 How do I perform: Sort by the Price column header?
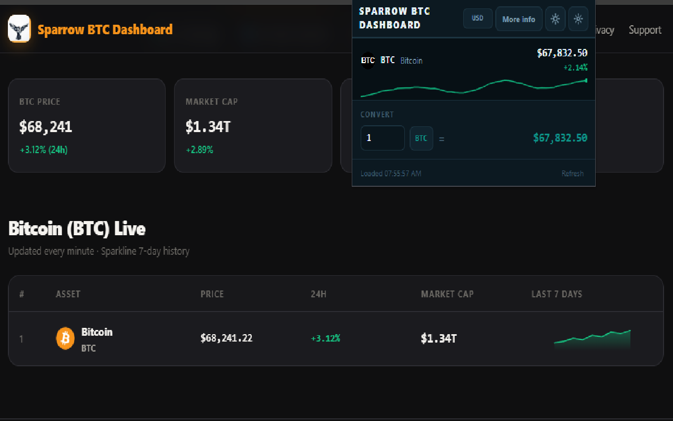(212, 294)
